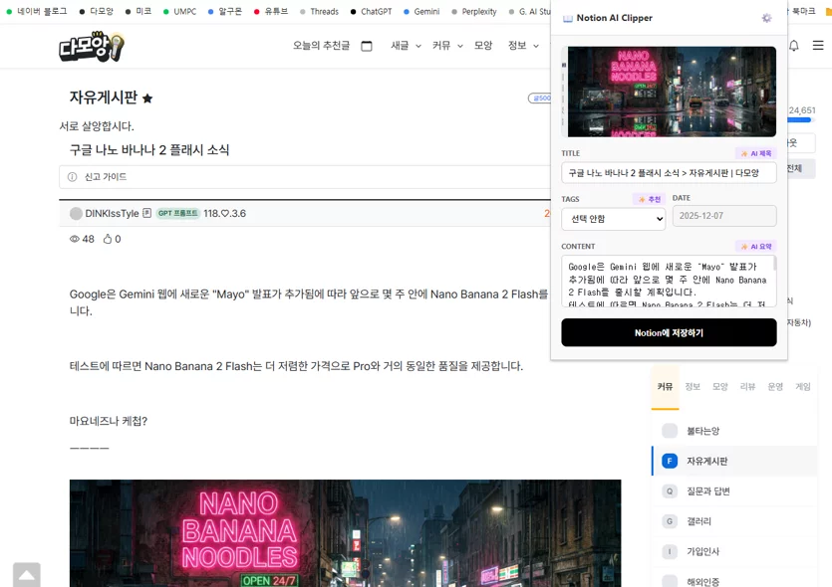
Task: Open the UMPC bookmark
Action: tap(179, 11)
